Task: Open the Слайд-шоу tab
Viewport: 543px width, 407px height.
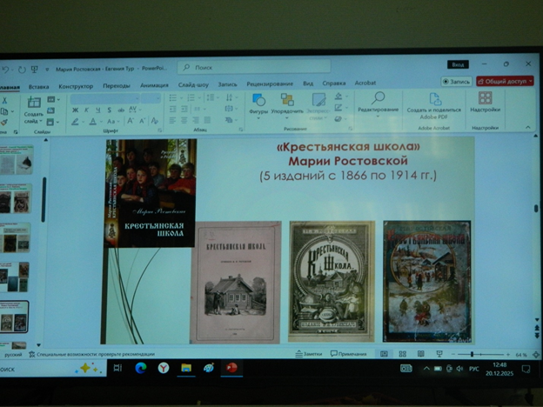Action: point(193,84)
